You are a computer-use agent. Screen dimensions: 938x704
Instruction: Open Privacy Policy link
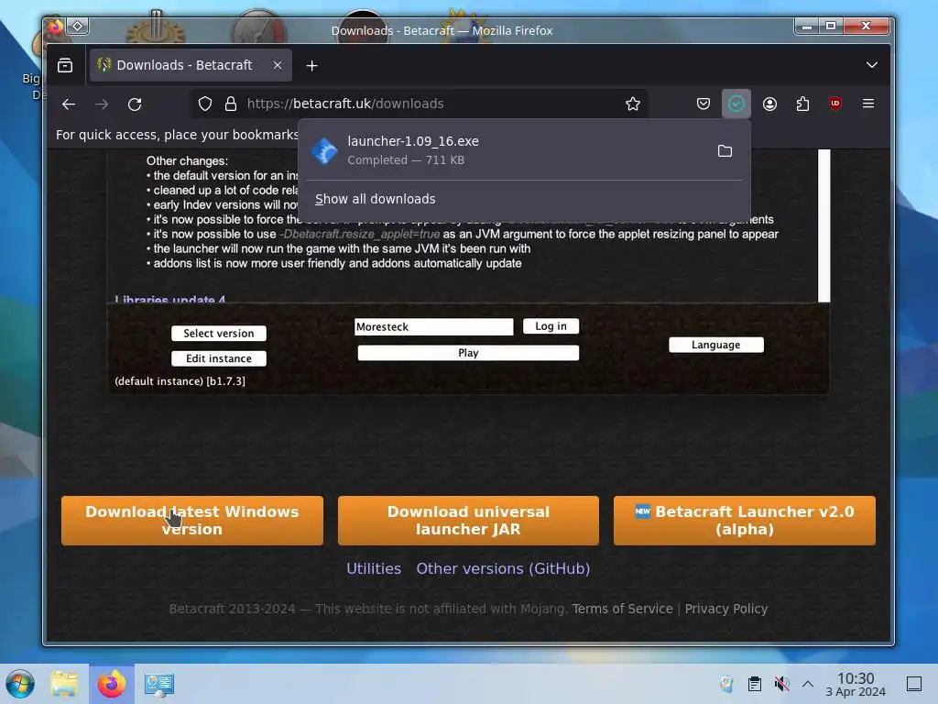pyautogui.click(x=726, y=609)
